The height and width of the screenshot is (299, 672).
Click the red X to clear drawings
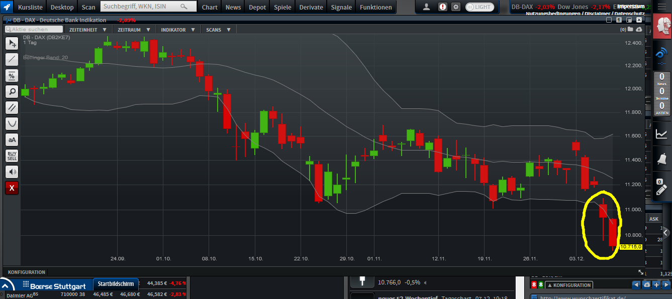[12, 188]
